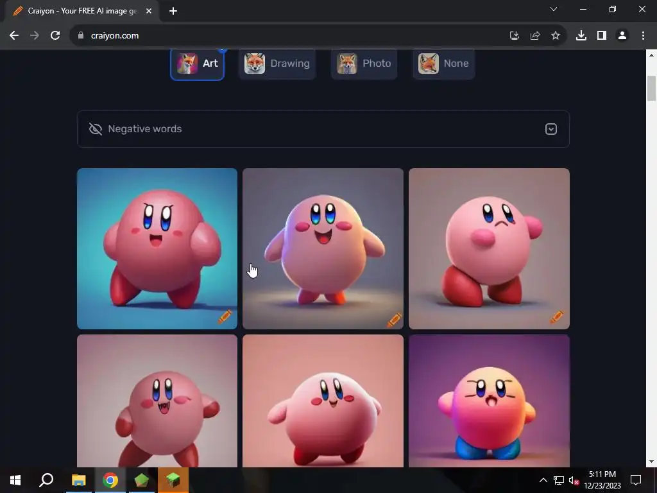Image resolution: width=657 pixels, height=493 pixels.
Task: Toggle the Chrome side panel
Action: click(602, 36)
